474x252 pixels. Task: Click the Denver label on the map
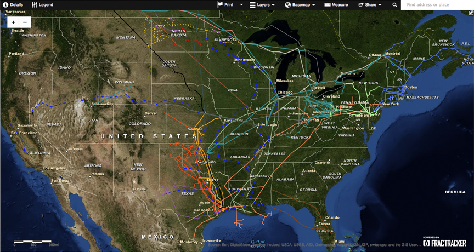tap(151, 113)
